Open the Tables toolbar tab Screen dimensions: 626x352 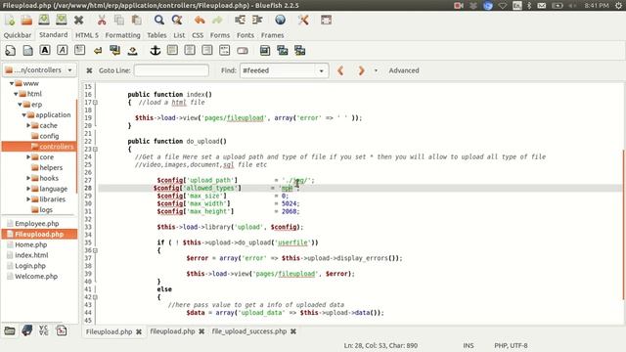[x=156, y=35]
